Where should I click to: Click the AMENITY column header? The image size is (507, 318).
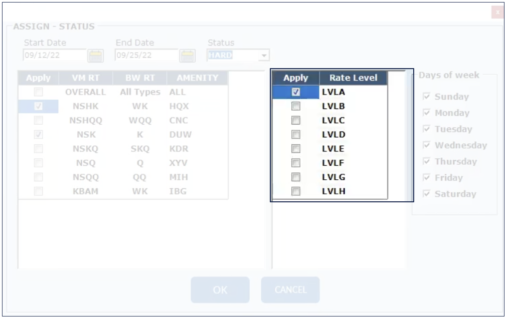tap(197, 78)
